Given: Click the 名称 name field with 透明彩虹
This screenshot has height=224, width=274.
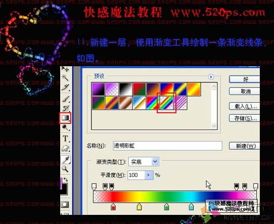Looking at the screenshot, I should pyautogui.click(x=167, y=146).
